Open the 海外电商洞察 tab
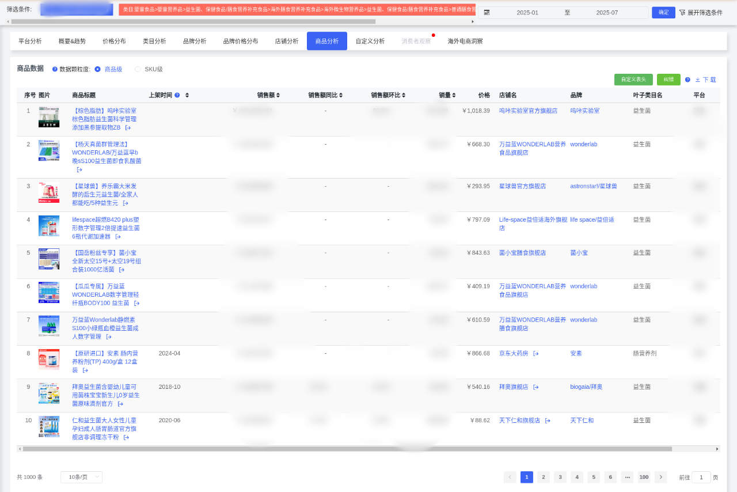The height and width of the screenshot is (492, 737). click(465, 41)
